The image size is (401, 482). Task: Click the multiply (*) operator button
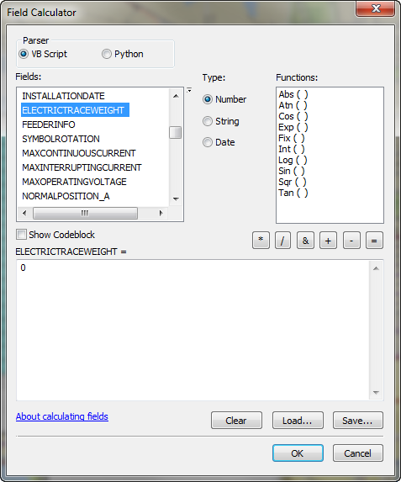261,241
